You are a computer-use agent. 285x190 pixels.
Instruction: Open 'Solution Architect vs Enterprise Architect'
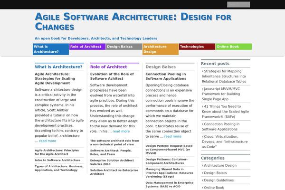pyautogui.click(x=114, y=172)
